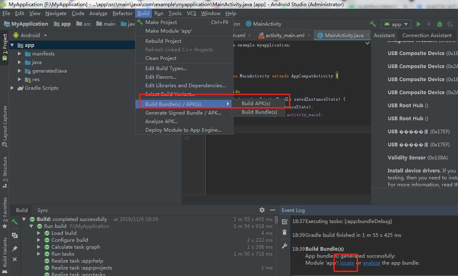
Task: Collapse the app module tree node
Action: tap(12, 45)
